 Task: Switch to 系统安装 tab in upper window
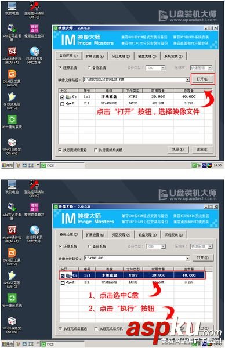[173, 56]
